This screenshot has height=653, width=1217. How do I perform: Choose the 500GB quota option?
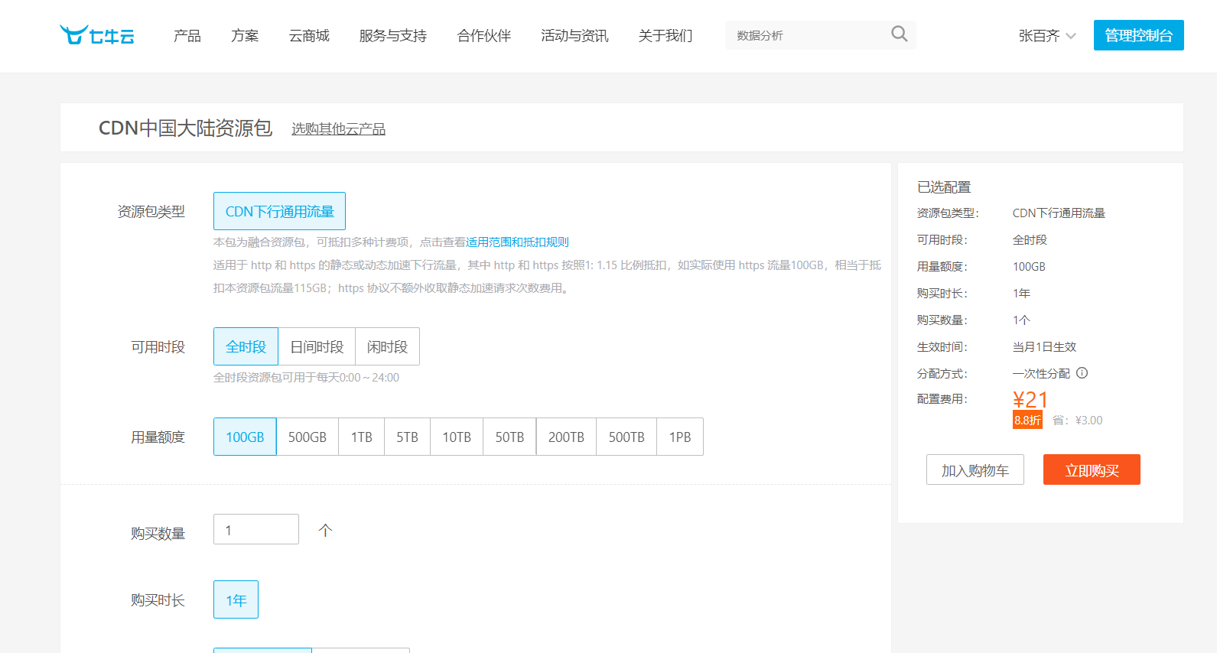tap(307, 437)
